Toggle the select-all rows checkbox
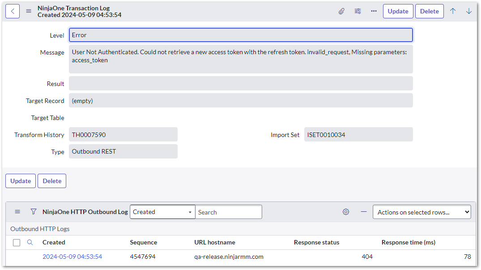Image resolution: width=481 pixels, height=270 pixels. pos(16,242)
